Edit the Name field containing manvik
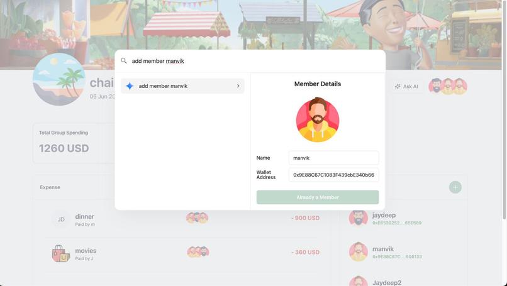This screenshot has width=507, height=286. 333,158
